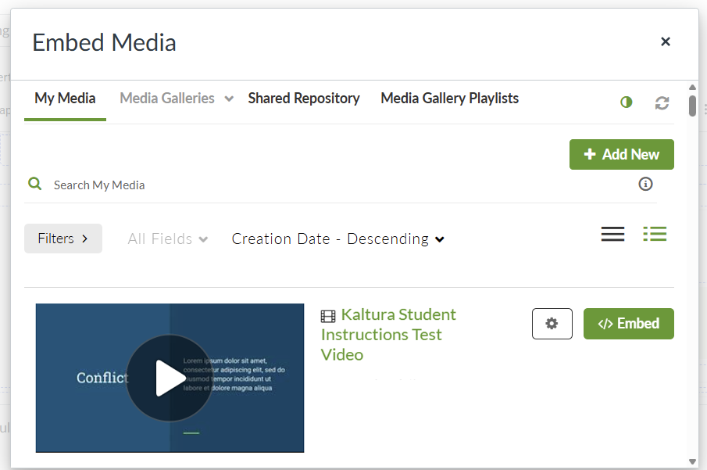Viewport: 707px width, 470px height.
Task: Open the All Fields dropdown
Action: coord(168,239)
